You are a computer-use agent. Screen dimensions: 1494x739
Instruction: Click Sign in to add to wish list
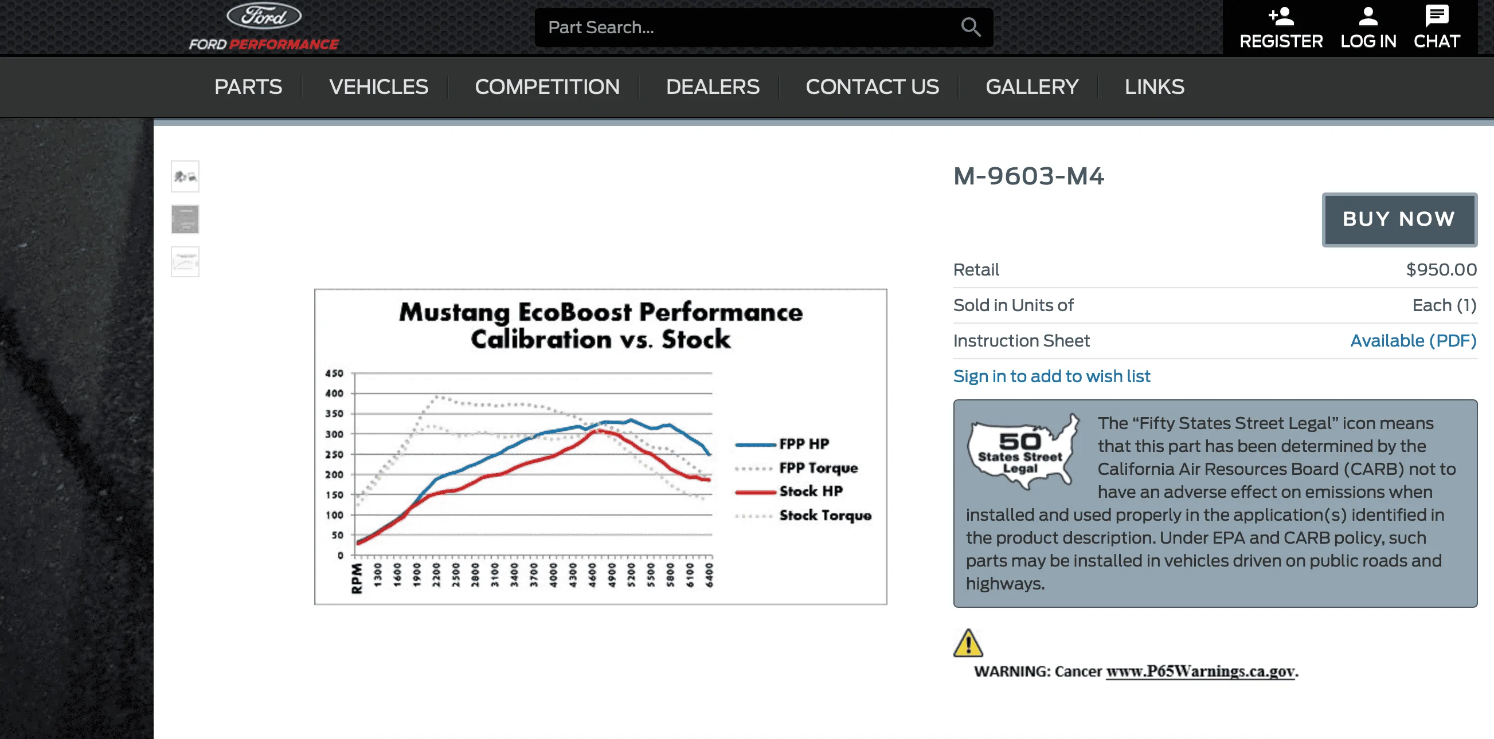pyautogui.click(x=1051, y=376)
